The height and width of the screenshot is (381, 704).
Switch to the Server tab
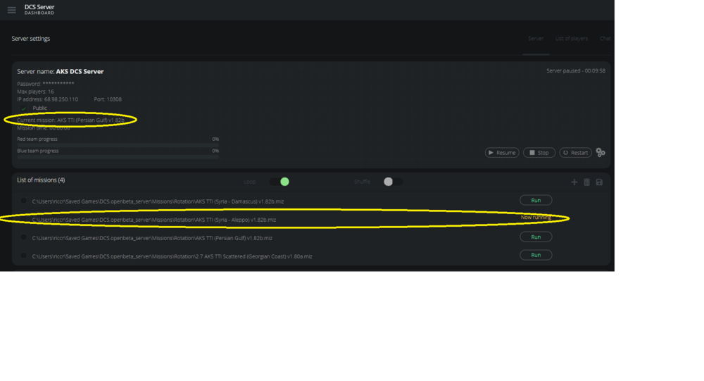click(536, 39)
